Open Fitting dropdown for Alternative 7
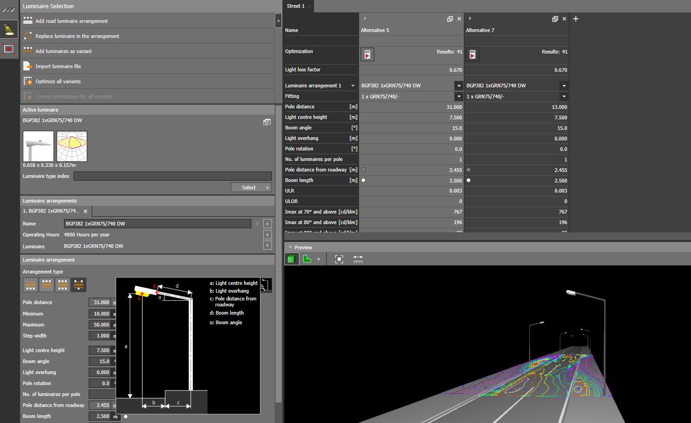Viewport: 691px width, 423px height. coord(564,96)
